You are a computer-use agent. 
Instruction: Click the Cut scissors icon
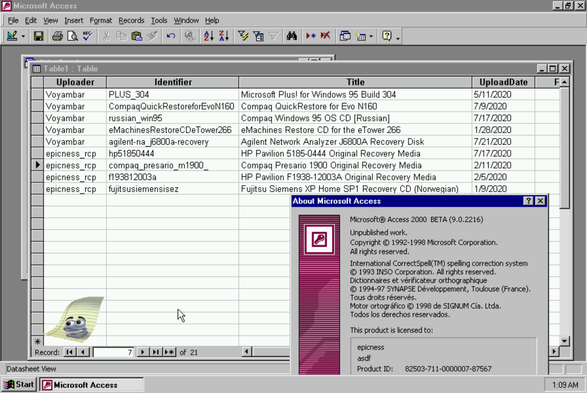106,36
